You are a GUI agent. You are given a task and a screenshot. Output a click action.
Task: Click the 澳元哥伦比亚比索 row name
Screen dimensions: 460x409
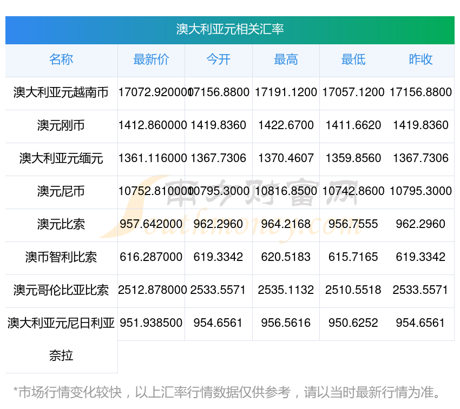(61, 290)
